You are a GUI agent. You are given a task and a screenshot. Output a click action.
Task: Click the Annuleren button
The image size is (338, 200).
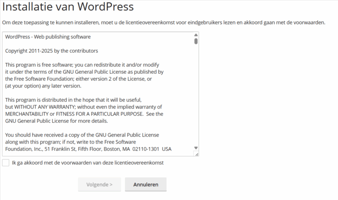[x=146, y=185]
